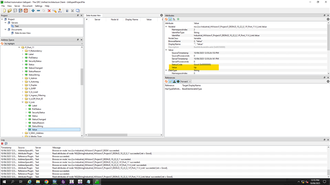Expand the V_Admin folder
The width and height of the screenshot is (330, 185).
[23, 78]
